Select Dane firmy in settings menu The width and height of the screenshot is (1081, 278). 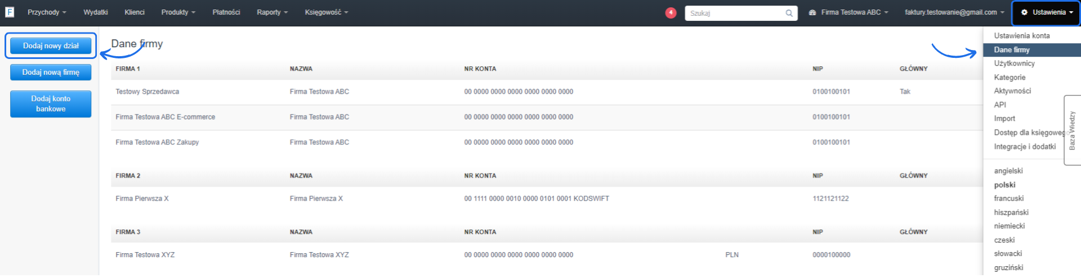[1031, 50]
